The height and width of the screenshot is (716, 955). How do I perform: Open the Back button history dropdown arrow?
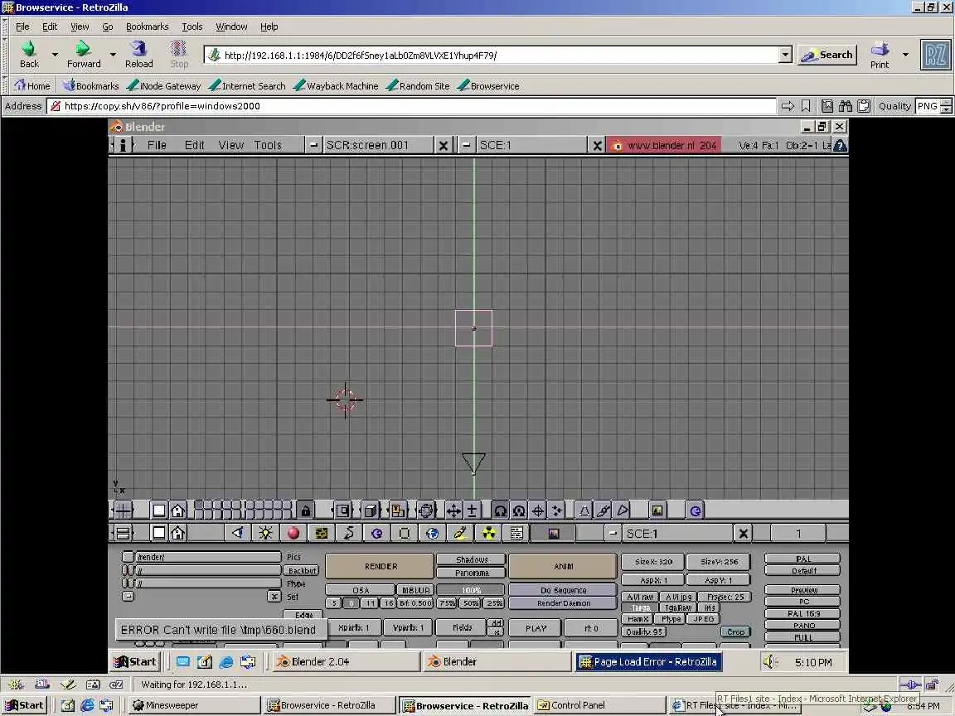click(54, 54)
